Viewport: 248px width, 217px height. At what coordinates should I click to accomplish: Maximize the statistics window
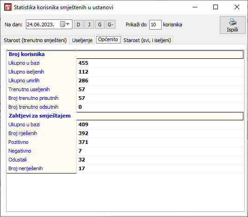216,7
